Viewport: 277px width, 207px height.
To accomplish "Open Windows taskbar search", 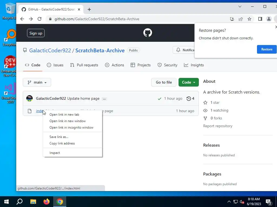I will [x=19, y=202].
